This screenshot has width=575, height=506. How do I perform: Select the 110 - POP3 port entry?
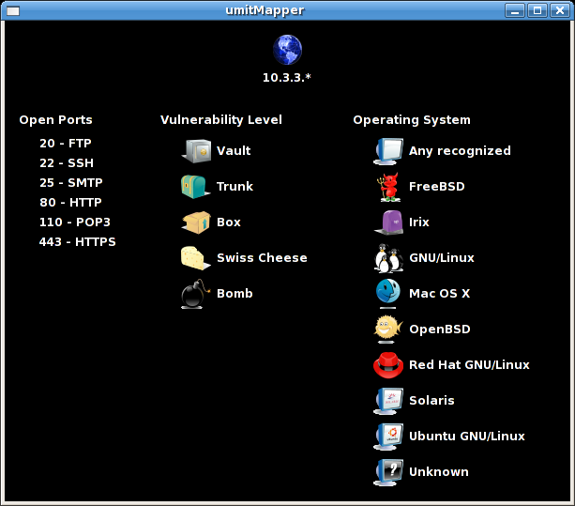click(x=75, y=222)
